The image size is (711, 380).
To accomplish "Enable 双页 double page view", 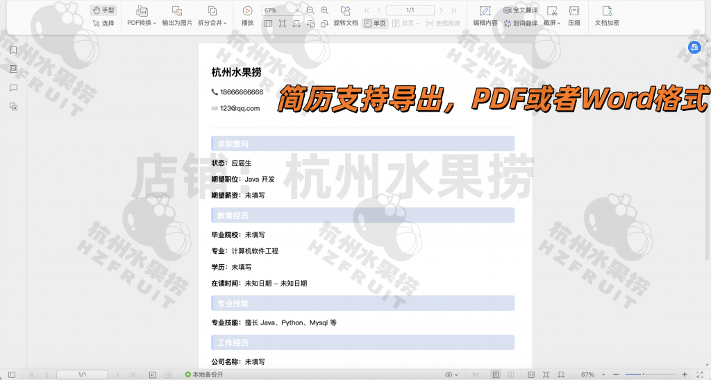I will tap(403, 23).
